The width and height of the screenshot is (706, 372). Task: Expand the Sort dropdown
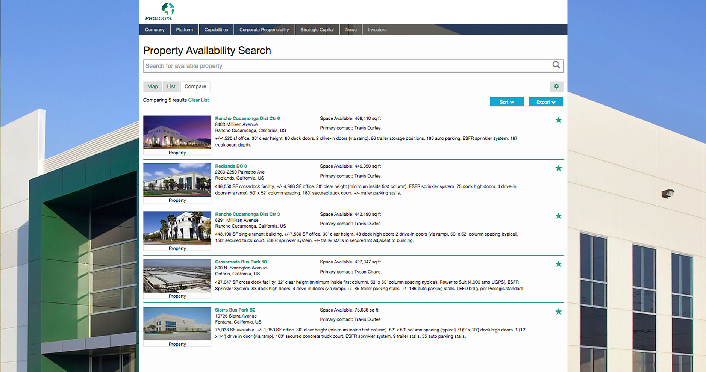506,102
